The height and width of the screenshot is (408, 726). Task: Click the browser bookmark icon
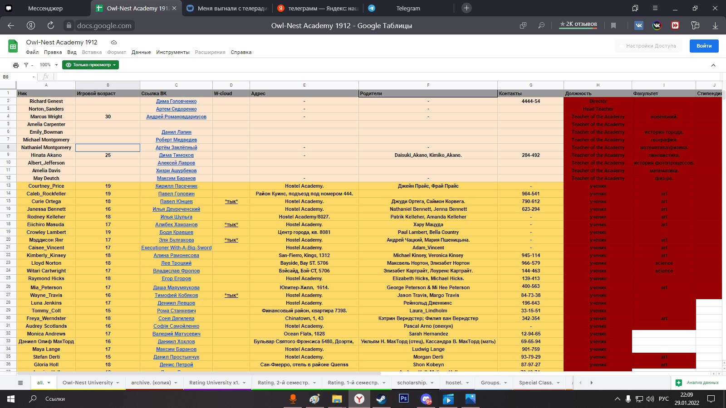[613, 25]
